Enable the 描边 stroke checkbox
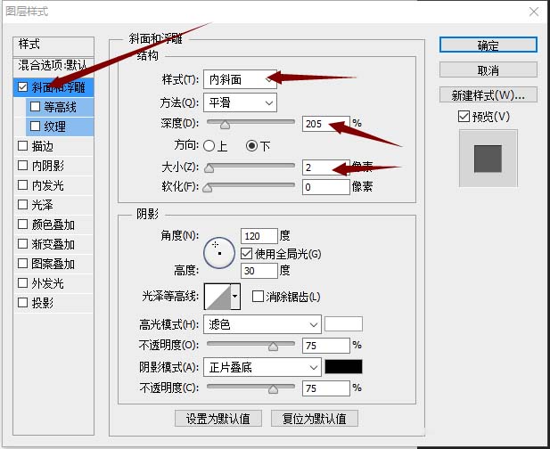 (23, 146)
